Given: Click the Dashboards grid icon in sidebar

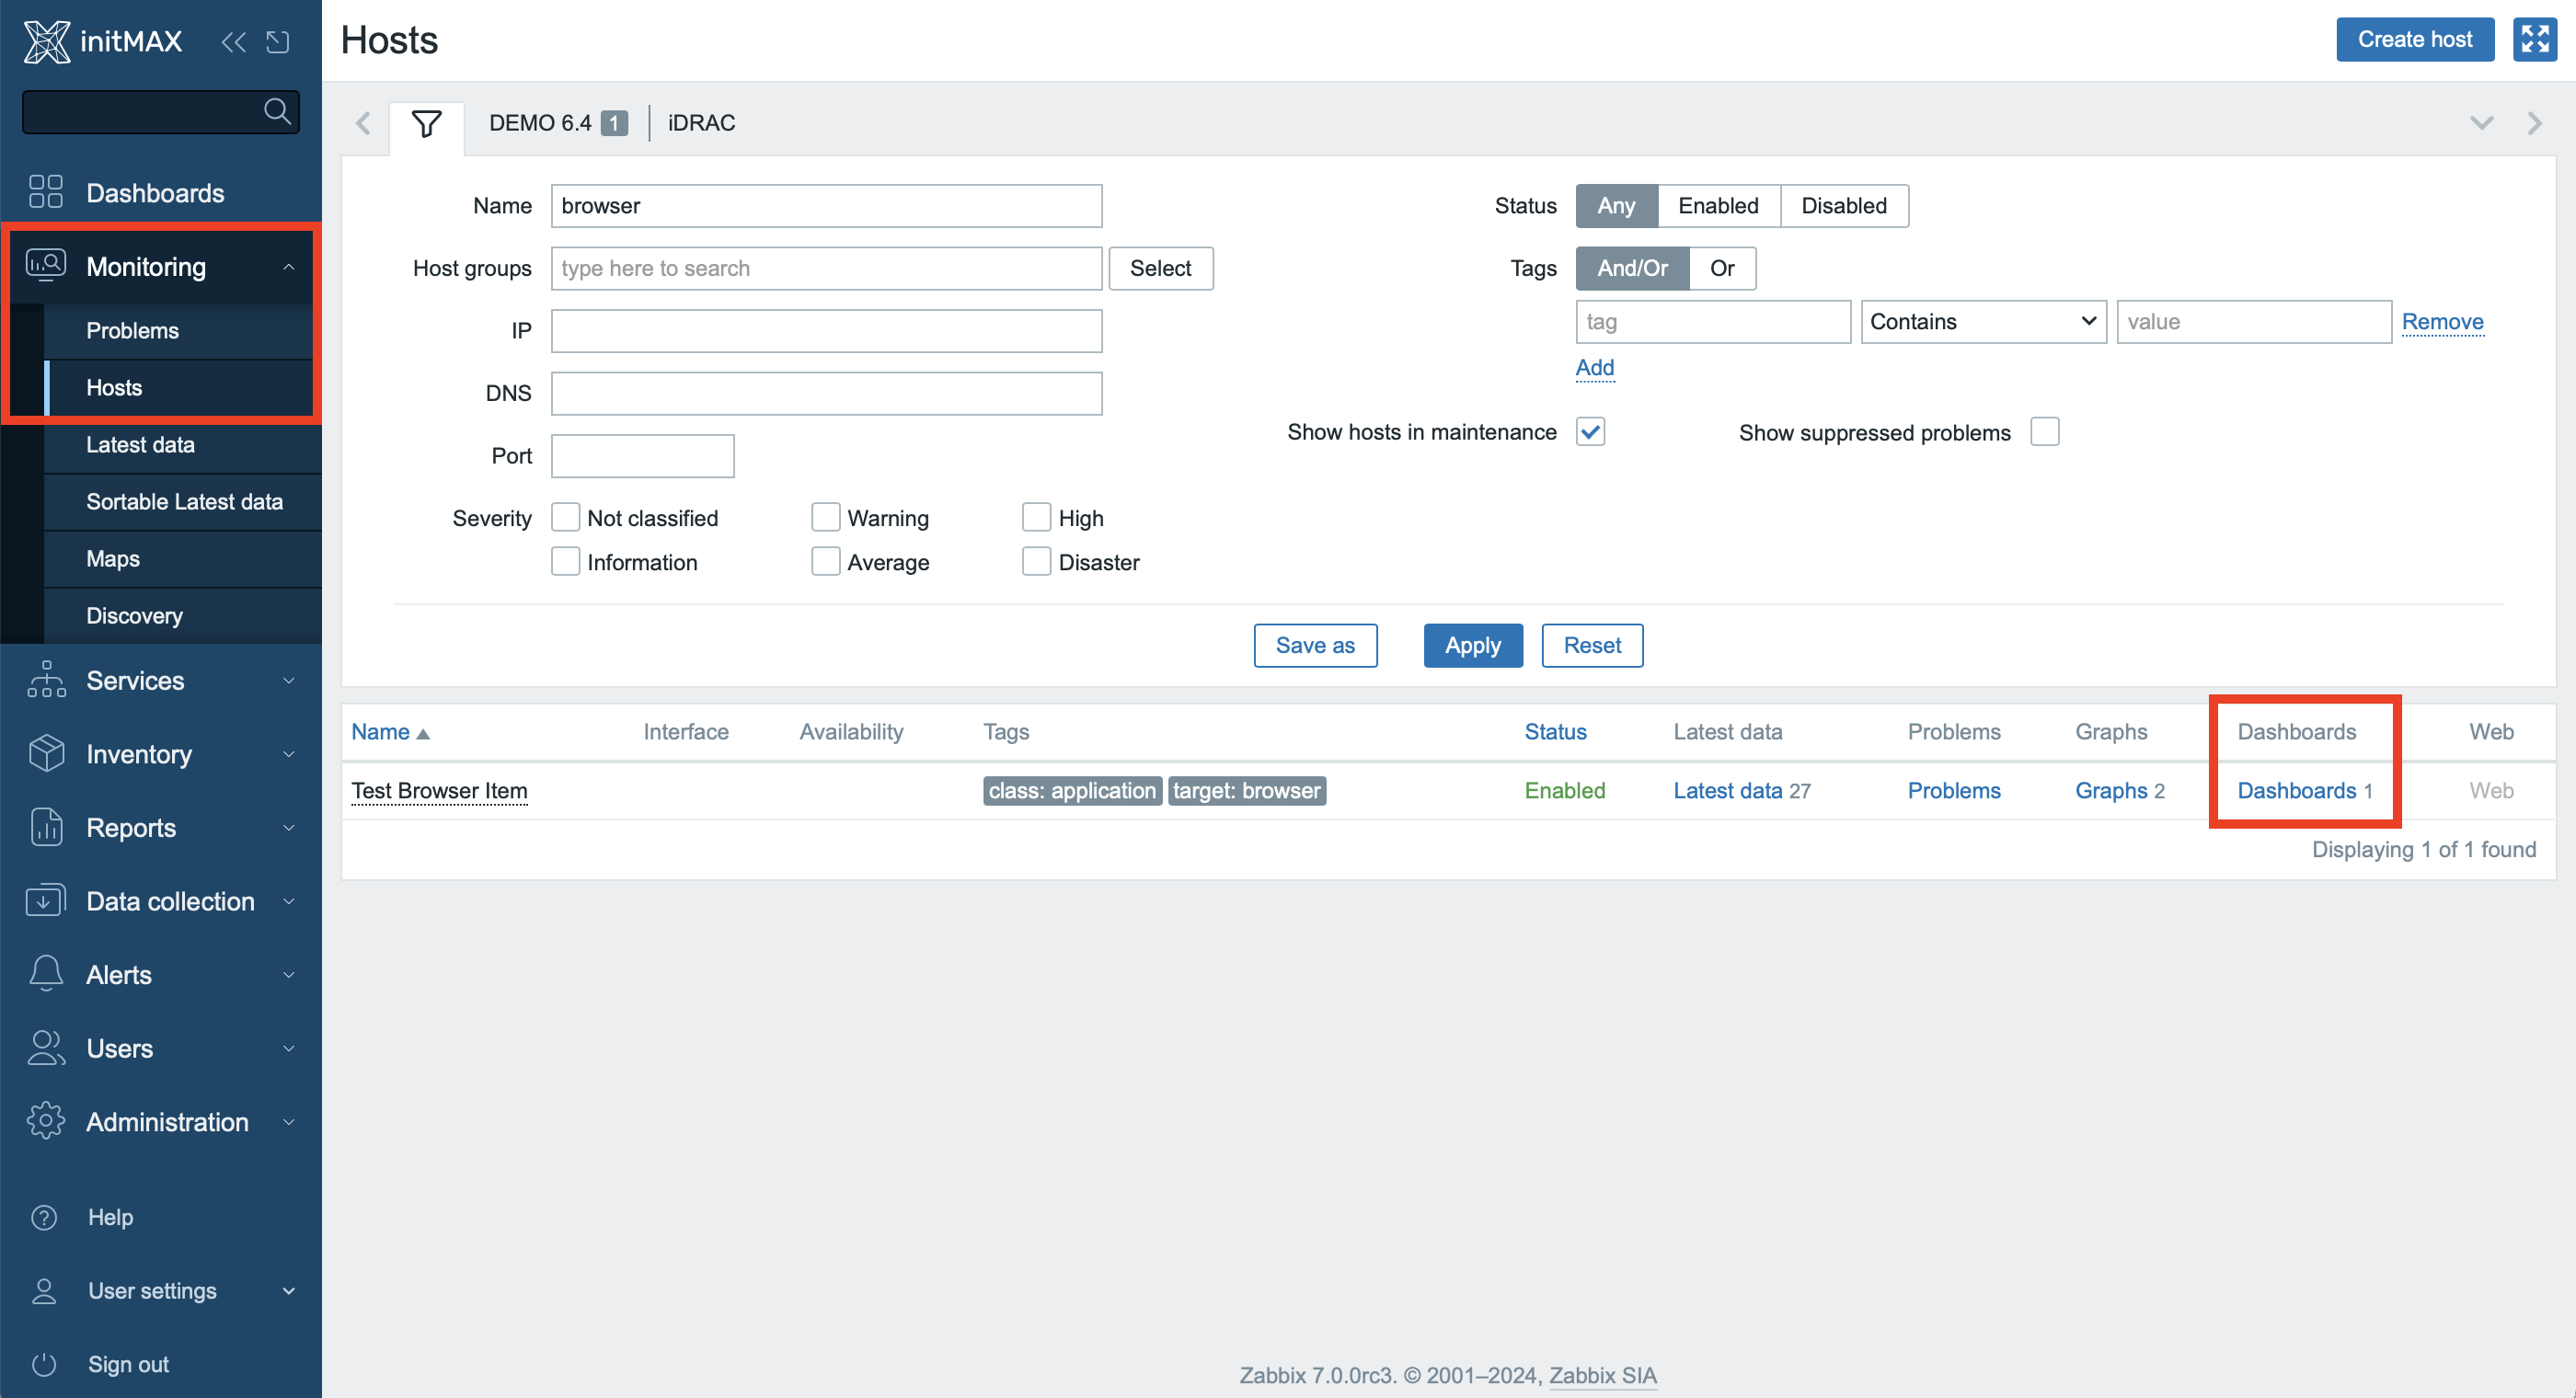Looking at the screenshot, I should (x=46, y=192).
